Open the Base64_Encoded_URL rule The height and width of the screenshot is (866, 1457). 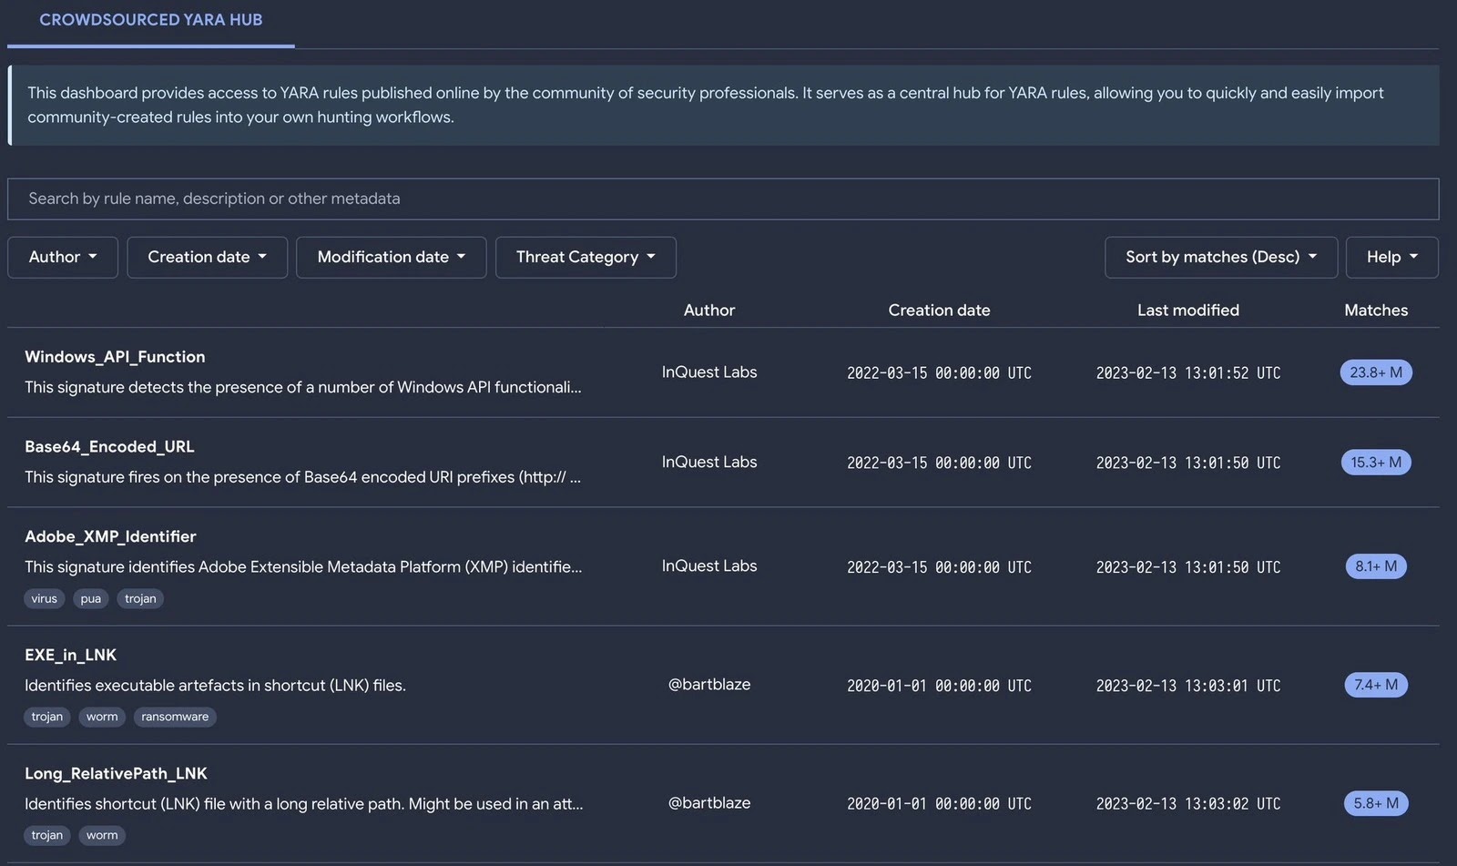pyautogui.click(x=109, y=447)
